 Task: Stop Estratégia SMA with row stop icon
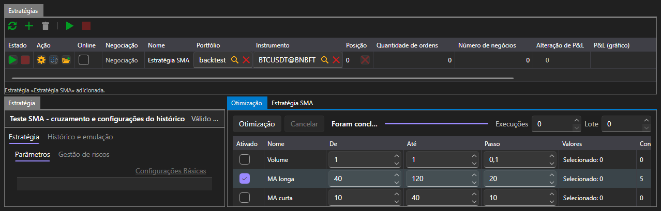(25, 60)
